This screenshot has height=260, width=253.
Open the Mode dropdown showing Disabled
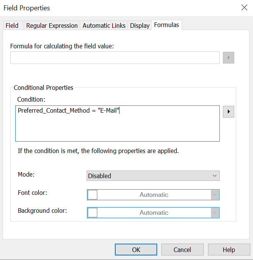pos(153,176)
